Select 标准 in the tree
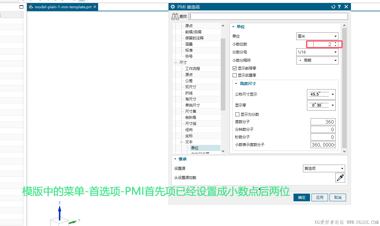The height and width of the screenshot is (226, 380). (x=189, y=50)
